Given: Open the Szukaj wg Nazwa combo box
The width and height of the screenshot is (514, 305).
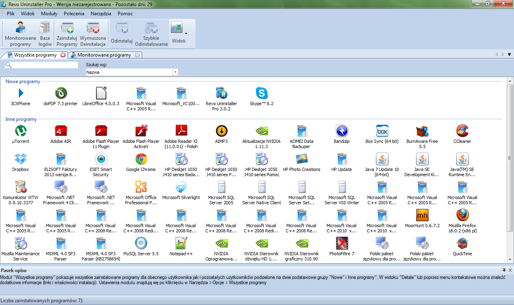Looking at the screenshot, I should click(x=175, y=72).
